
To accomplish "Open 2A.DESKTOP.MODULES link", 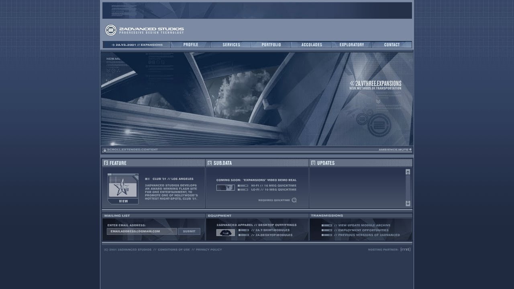I will (x=272, y=235).
